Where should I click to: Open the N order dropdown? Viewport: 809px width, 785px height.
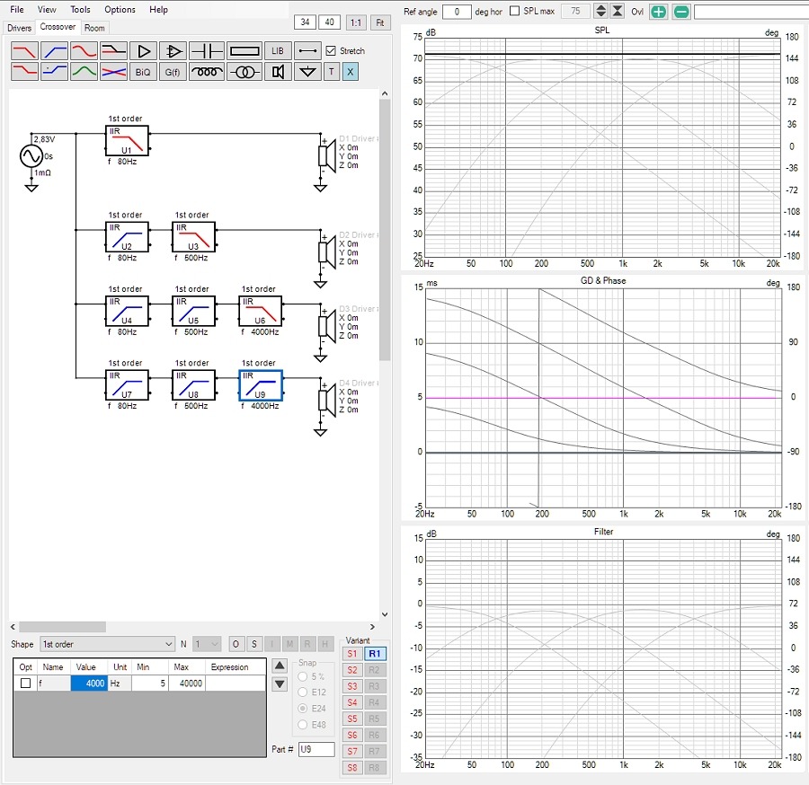[x=207, y=644]
